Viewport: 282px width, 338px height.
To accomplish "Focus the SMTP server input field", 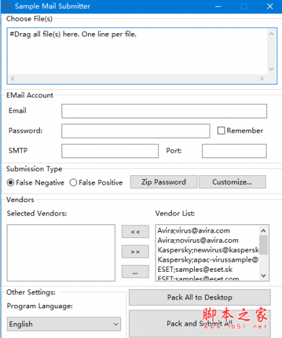I will coord(110,151).
